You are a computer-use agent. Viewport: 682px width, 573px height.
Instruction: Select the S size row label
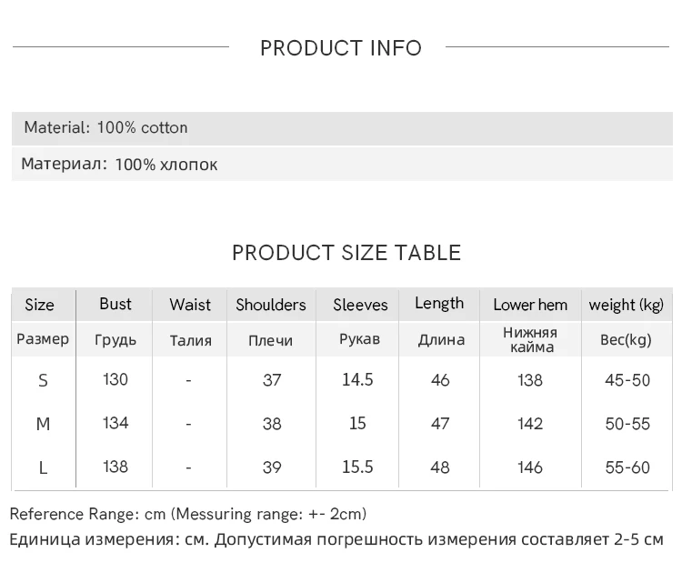pos(43,380)
